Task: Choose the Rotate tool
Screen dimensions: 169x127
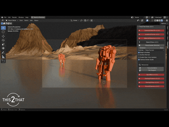Action: coord(3,40)
